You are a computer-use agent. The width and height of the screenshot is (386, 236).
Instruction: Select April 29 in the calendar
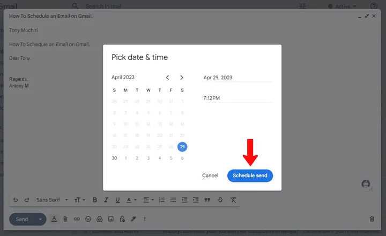click(x=182, y=147)
